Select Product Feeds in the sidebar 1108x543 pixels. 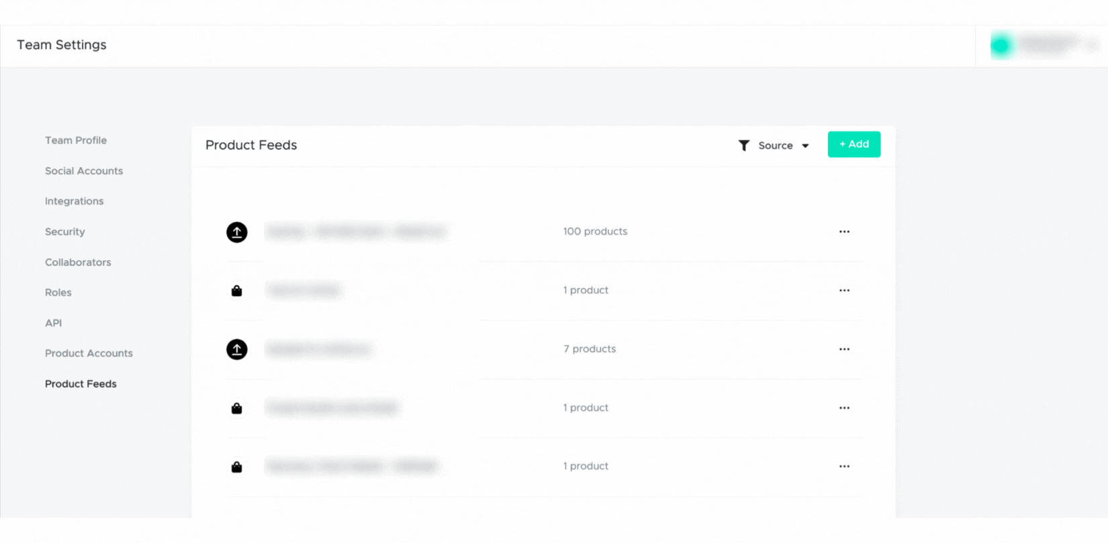click(81, 384)
